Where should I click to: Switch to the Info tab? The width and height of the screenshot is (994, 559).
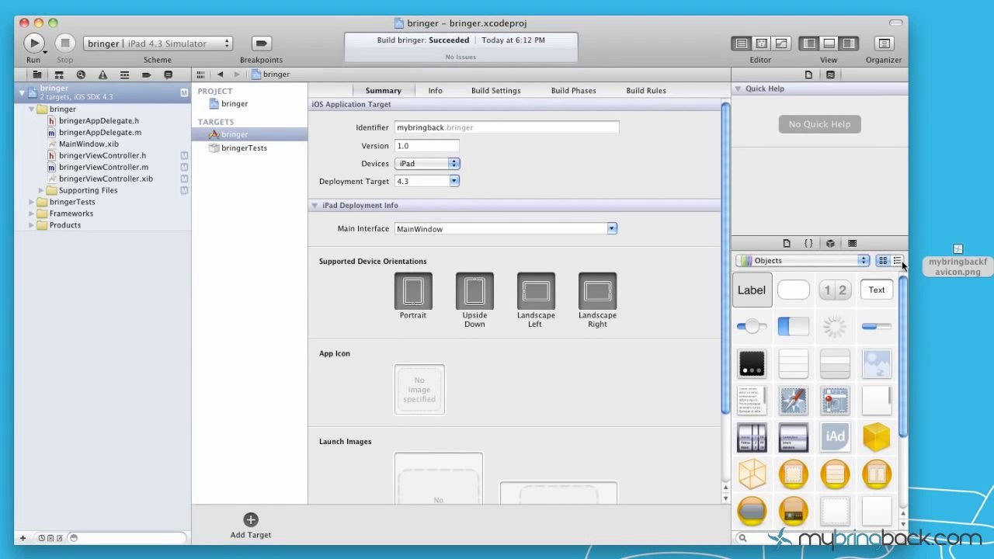(x=435, y=91)
